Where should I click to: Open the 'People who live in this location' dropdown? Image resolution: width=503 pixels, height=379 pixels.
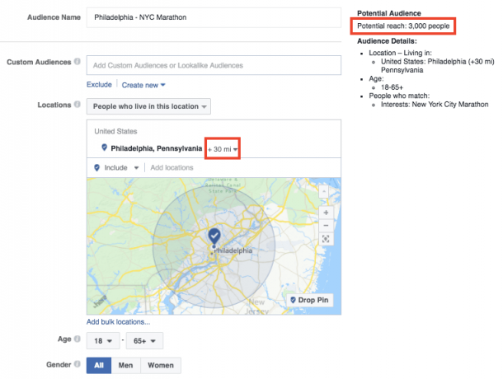pyautogui.click(x=149, y=106)
